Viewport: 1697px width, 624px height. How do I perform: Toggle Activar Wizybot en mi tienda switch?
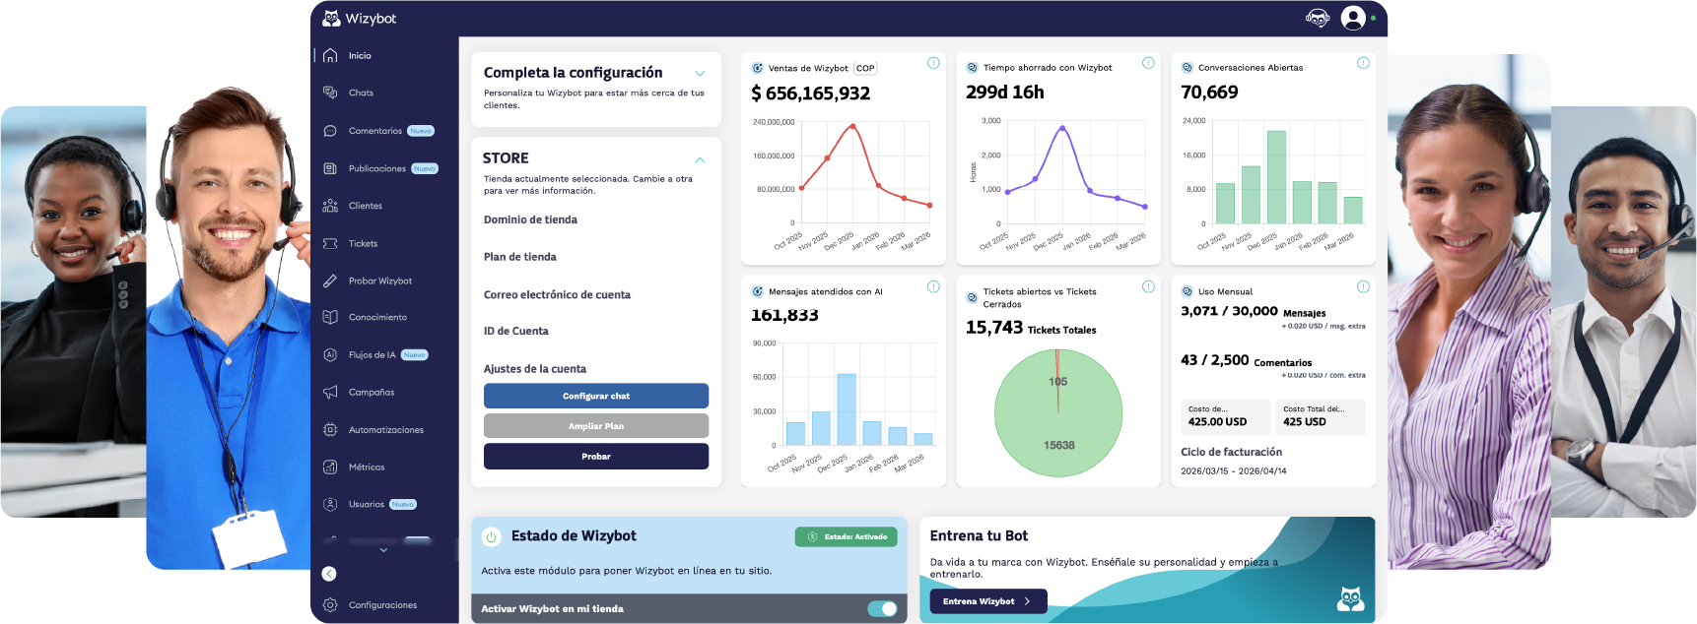pos(882,608)
